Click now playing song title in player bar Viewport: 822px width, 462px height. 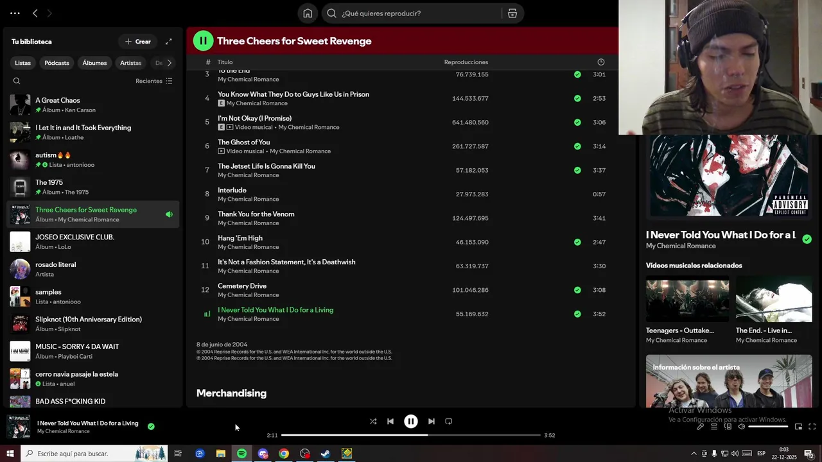87,423
